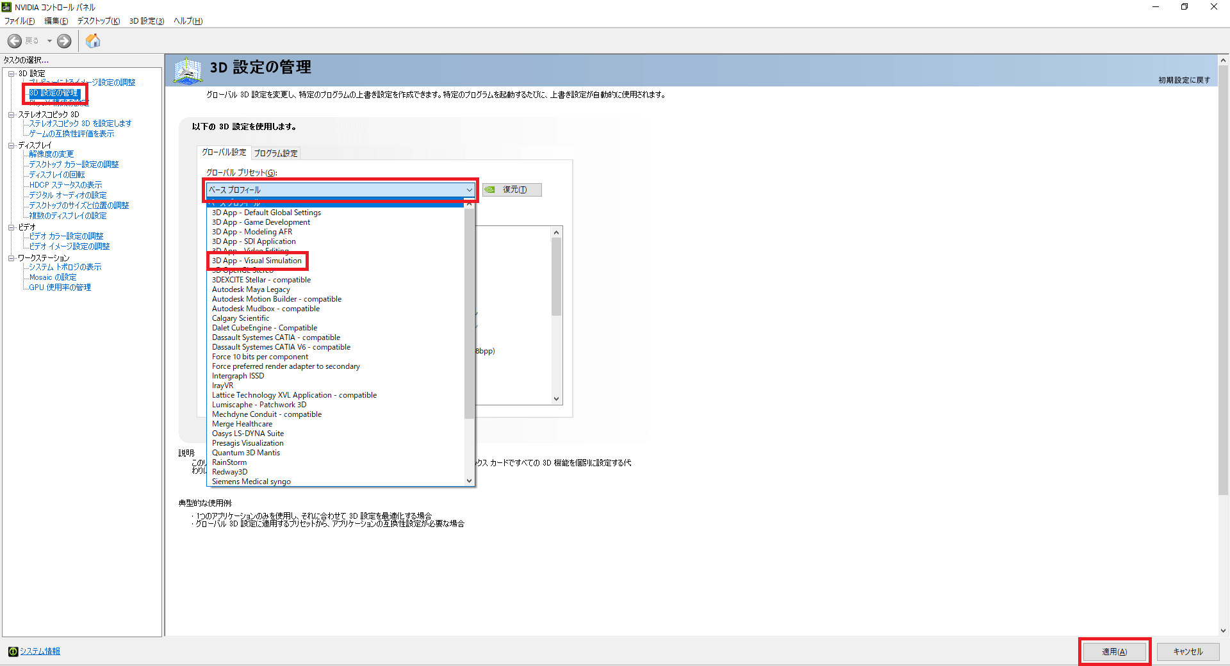Open the ヘルプ(H) menu
The width and height of the screenshot is (1230, 666).
[188, 21]
